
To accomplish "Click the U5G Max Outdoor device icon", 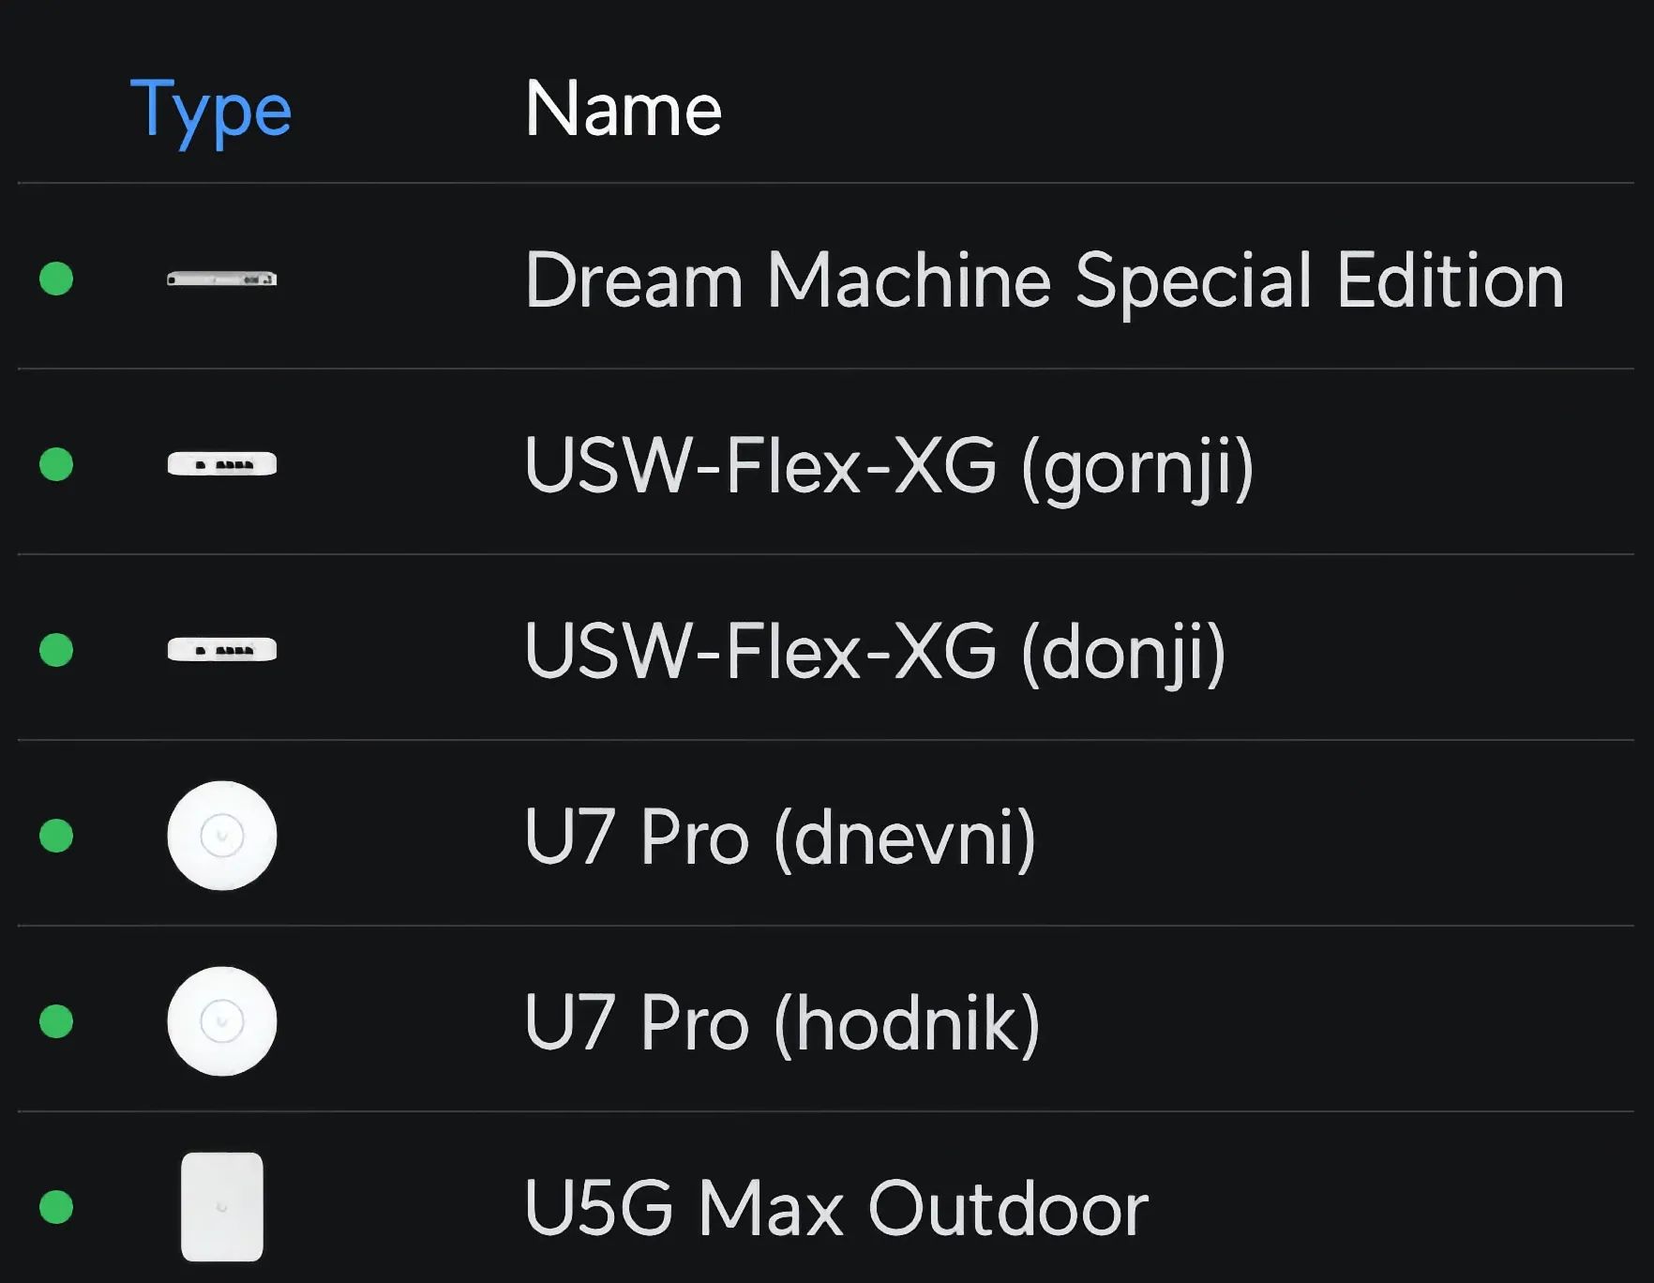I will coord(221,1207).
